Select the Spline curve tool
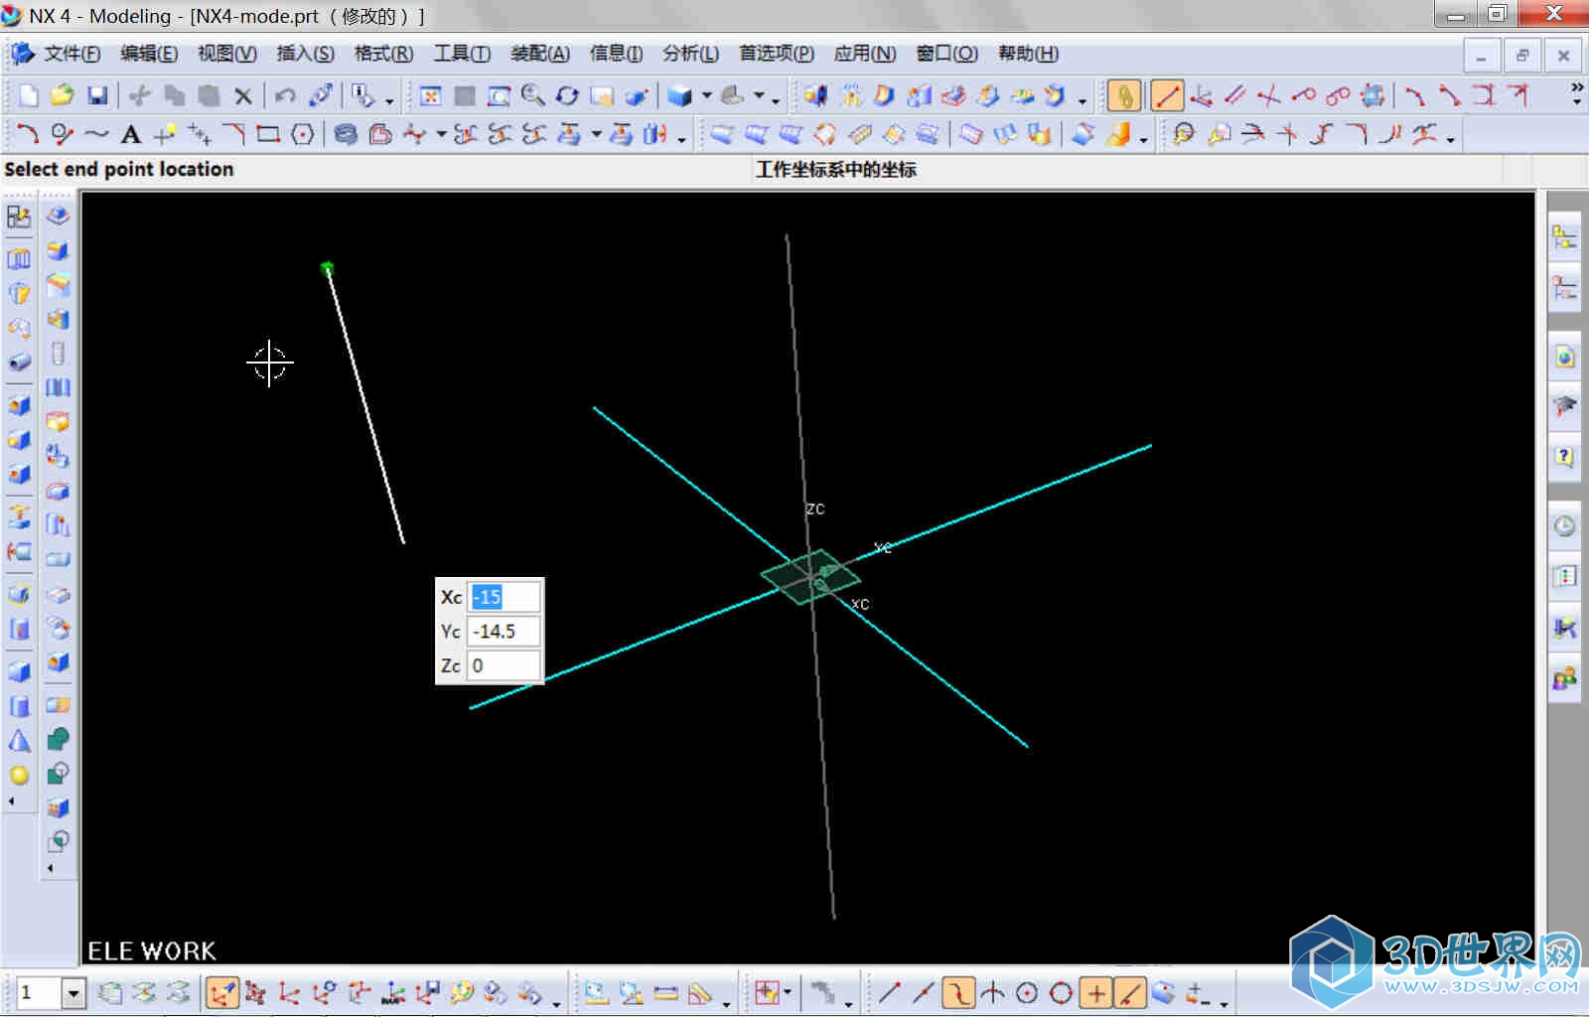Viewport: 1589px width, 1017px height. point(96,134)
